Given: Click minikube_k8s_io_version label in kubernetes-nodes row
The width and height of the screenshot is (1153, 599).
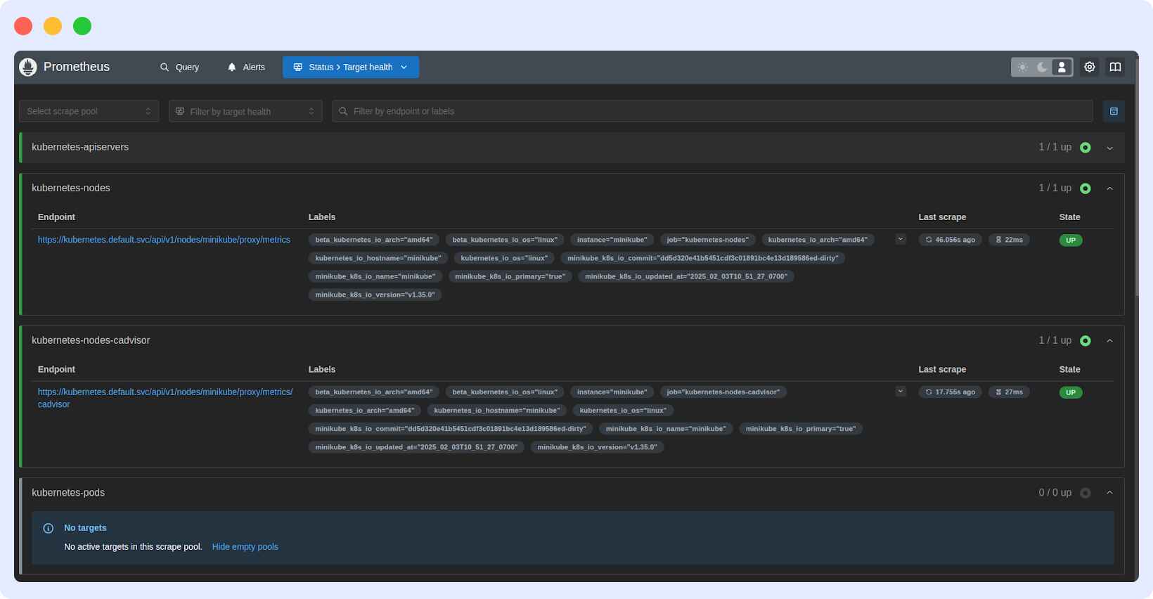Looking at the screenshot, I should coord(375,295).
